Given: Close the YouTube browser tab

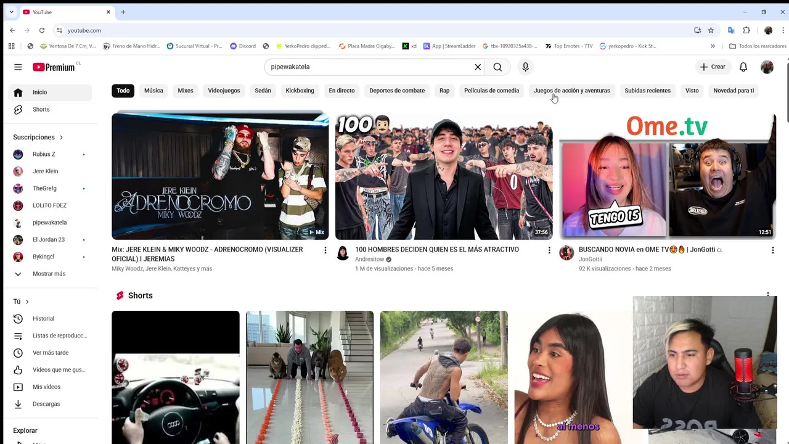Looking at the screenshot, I should click(x=108, y=12).
